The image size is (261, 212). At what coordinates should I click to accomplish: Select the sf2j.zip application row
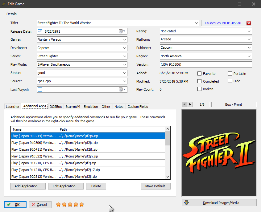pos(88,163)
